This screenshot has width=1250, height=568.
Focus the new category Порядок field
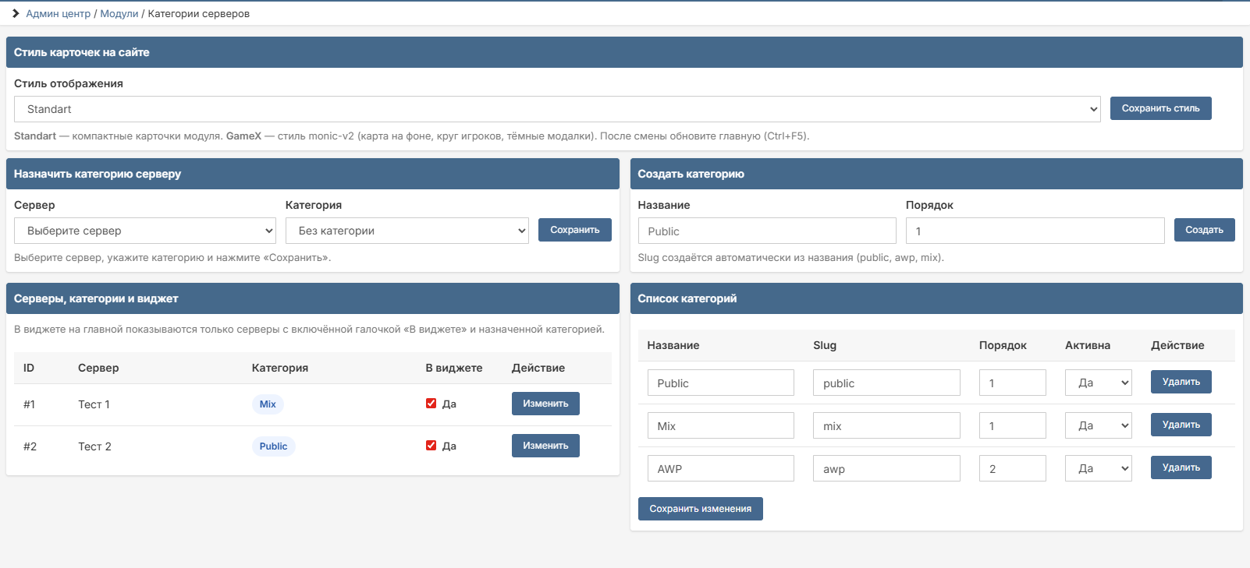coord(1035,231)
